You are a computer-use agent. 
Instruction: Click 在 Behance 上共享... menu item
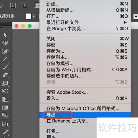68,121
